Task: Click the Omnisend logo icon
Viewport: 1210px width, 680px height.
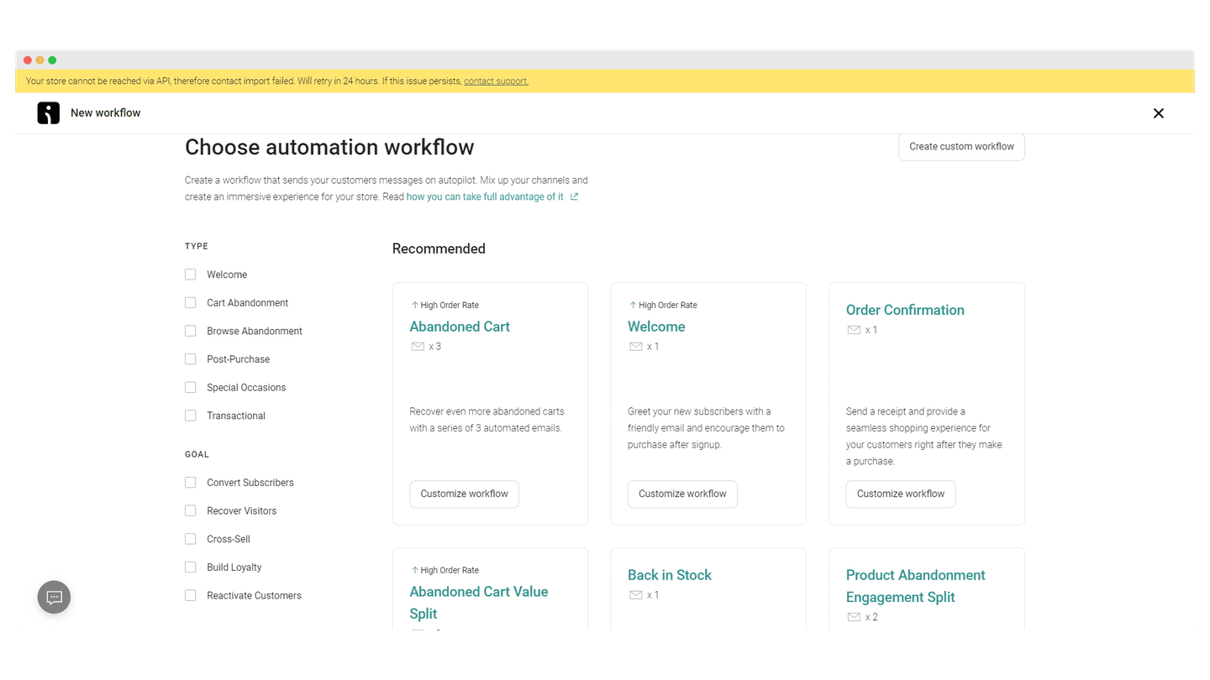Action: click(x=49, y=112)
